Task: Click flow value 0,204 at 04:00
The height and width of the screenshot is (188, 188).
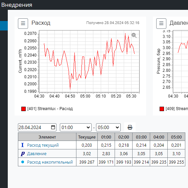Action: click(x=159, y=145)
